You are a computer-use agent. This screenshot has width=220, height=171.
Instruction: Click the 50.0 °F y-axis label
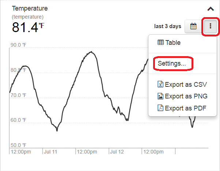[x=18, y=145]
